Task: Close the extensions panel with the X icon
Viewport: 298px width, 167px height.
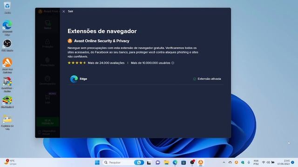Action: [x=64, y=12]
